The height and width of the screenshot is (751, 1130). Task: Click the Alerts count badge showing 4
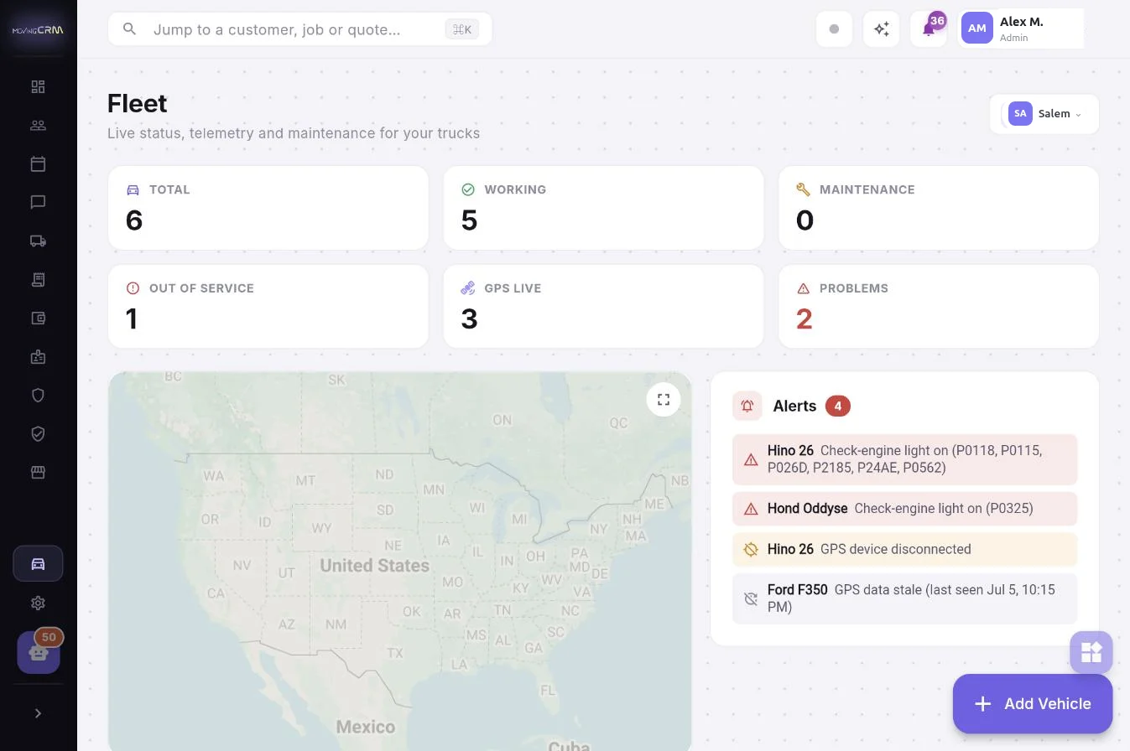click(838, 407)
